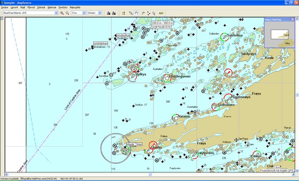Click the first binoculars find icon
The width and height of the screenshot is (299, 181).
(x=108, y=13)
